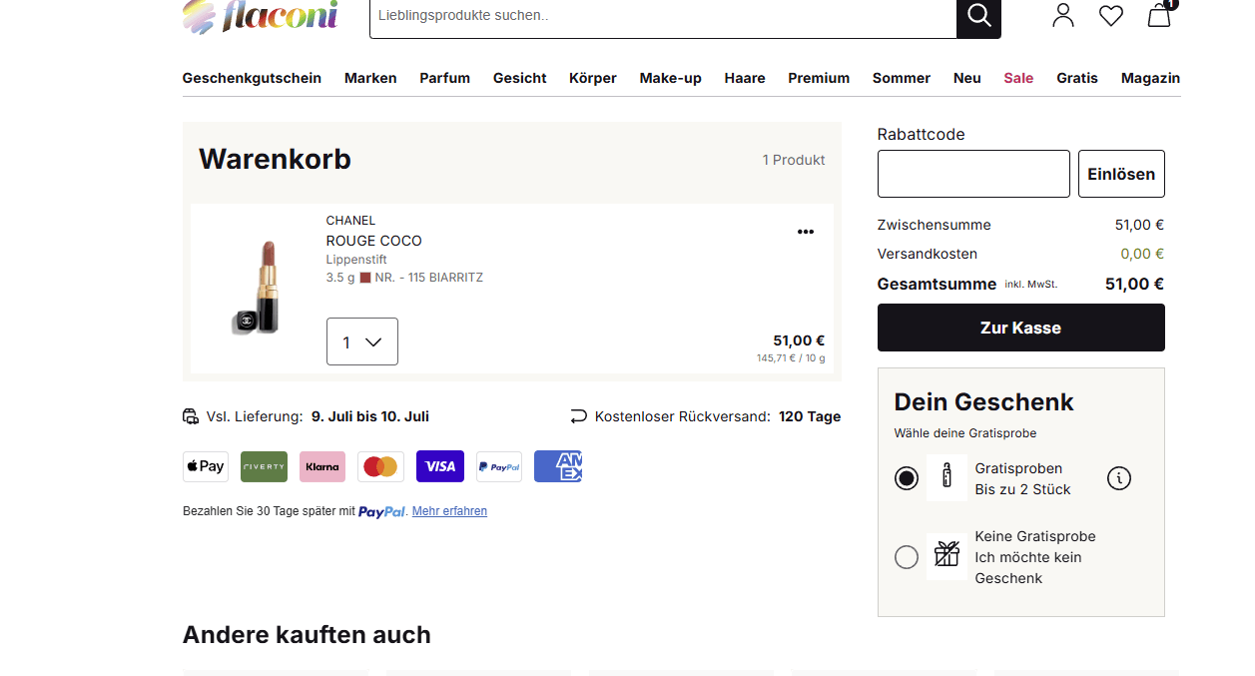Click the Biarritz color swatch square

coord(365,278)
